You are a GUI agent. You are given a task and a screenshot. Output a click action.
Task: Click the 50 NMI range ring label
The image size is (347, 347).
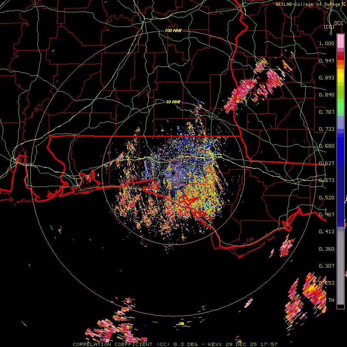pos(173,102)
